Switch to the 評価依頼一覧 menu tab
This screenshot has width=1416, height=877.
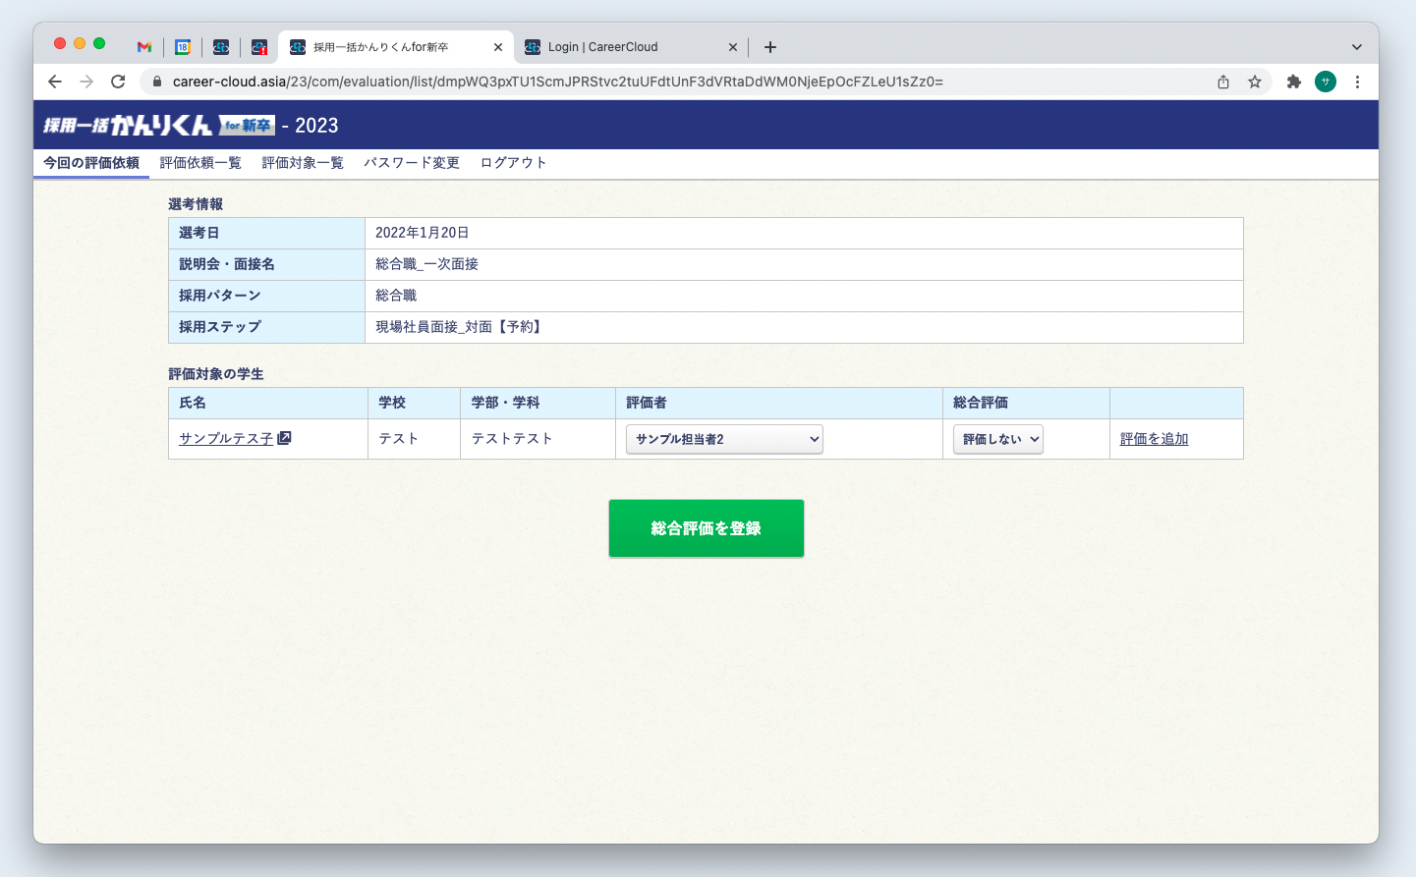(200, 163)
